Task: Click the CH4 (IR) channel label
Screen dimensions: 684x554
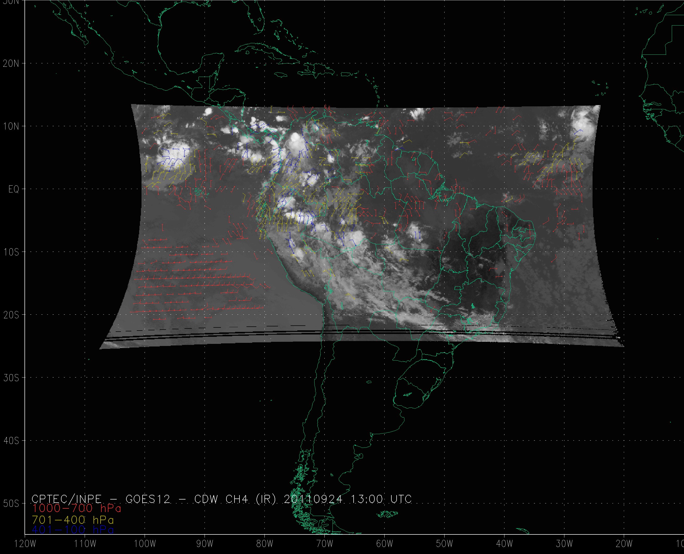Action: [251, 499]
